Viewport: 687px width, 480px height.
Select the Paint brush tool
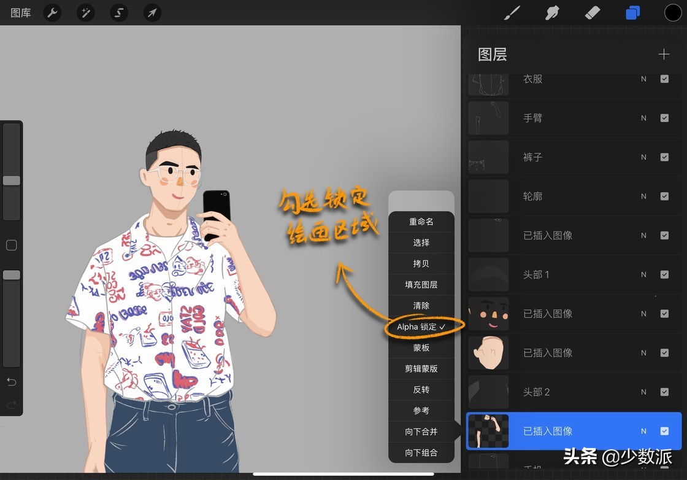512,12
